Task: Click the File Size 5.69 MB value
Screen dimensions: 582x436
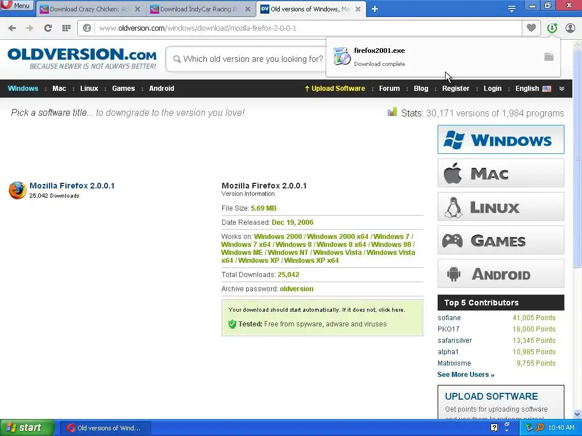Action: click(264, 208)
